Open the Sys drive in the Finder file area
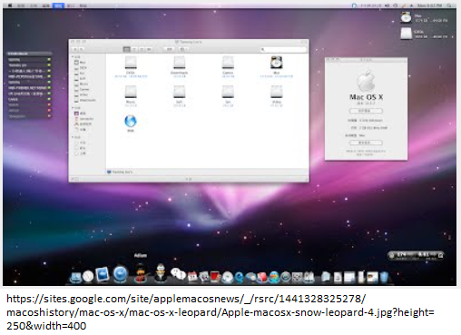 [x=228, y=92]
